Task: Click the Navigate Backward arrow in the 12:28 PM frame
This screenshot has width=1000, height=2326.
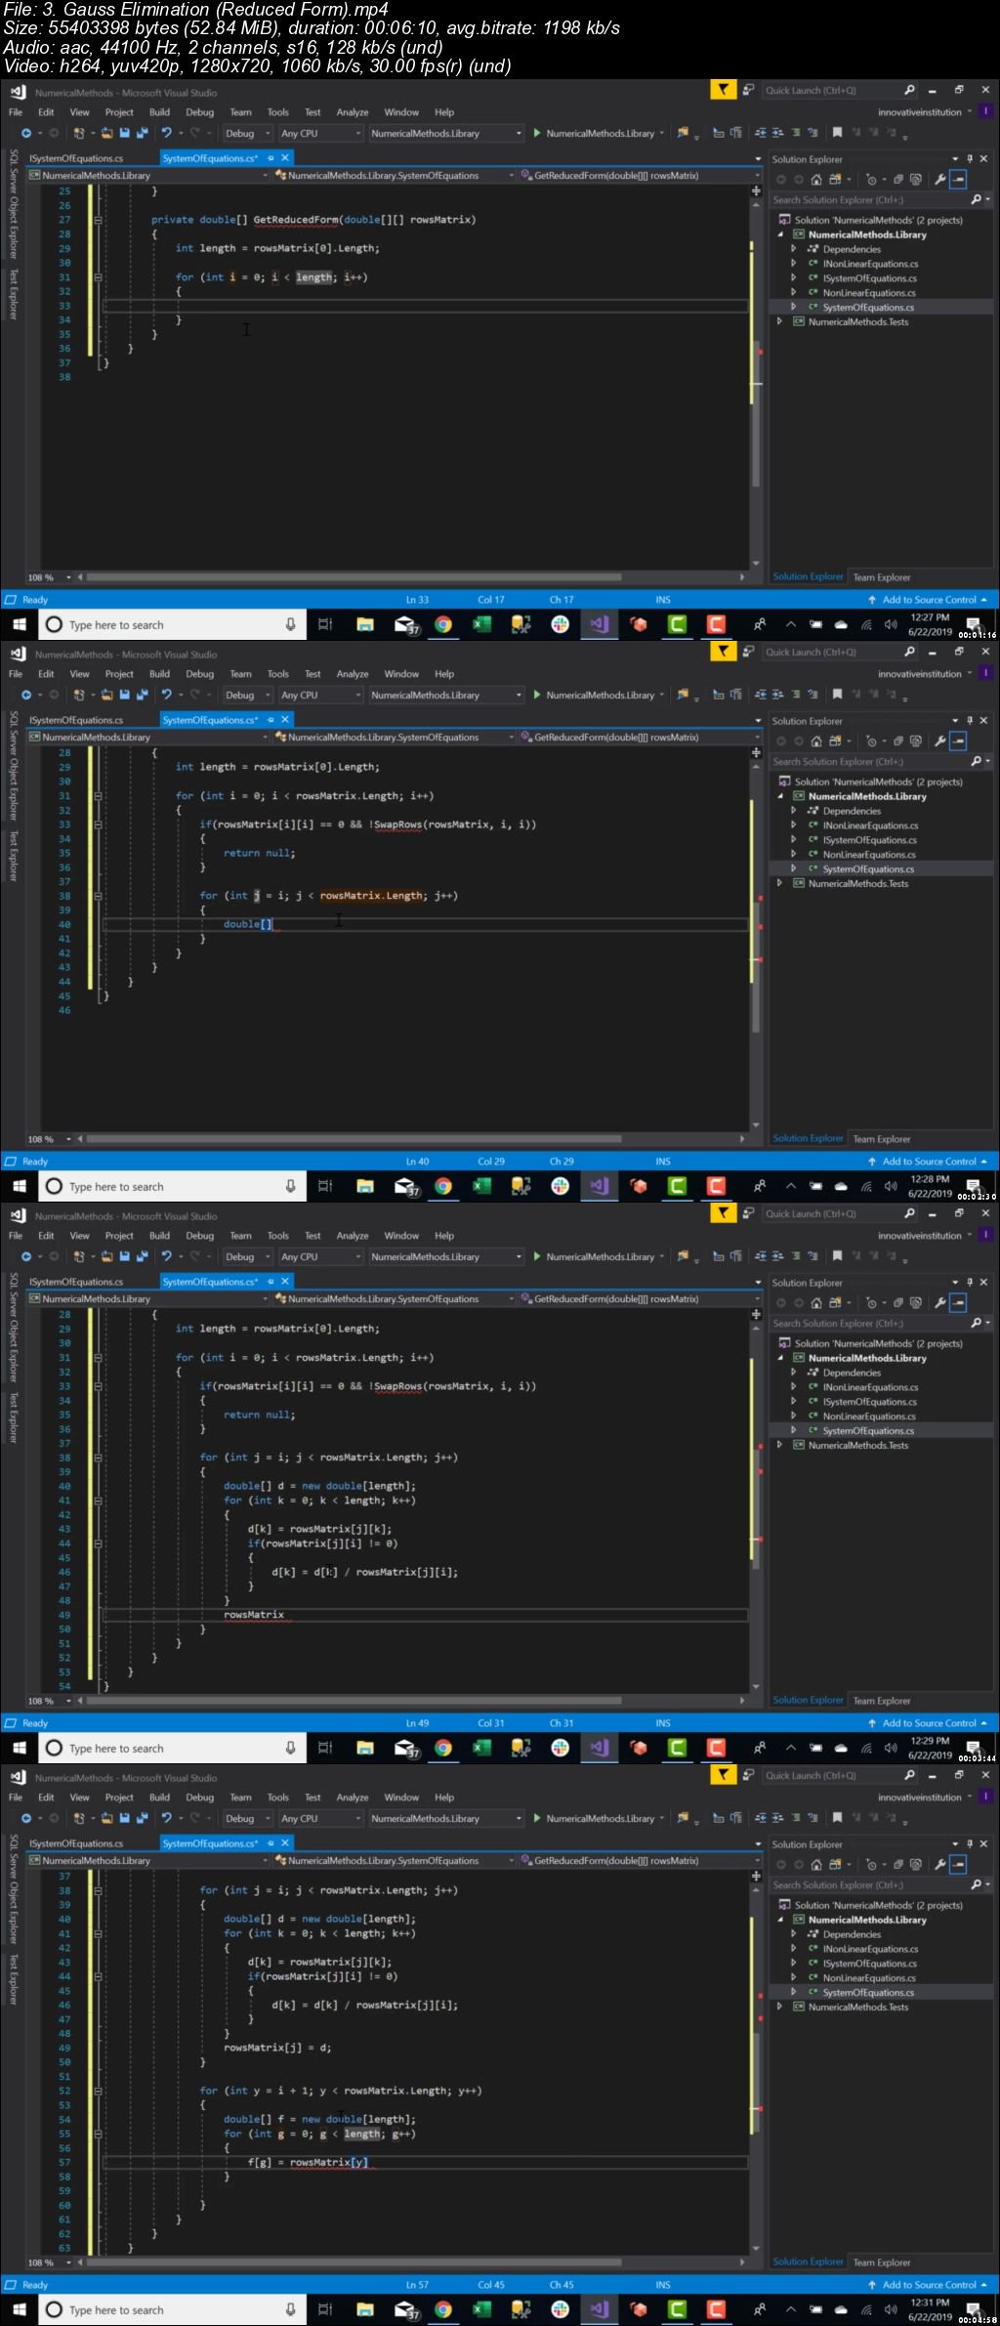Action: tap(26, 696)
